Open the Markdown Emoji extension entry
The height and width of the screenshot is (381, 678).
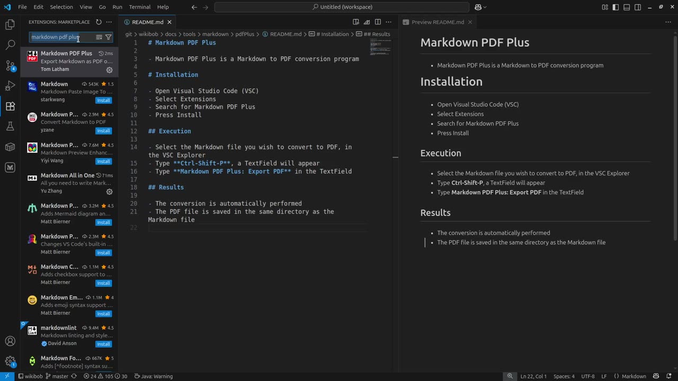[69, 305]
